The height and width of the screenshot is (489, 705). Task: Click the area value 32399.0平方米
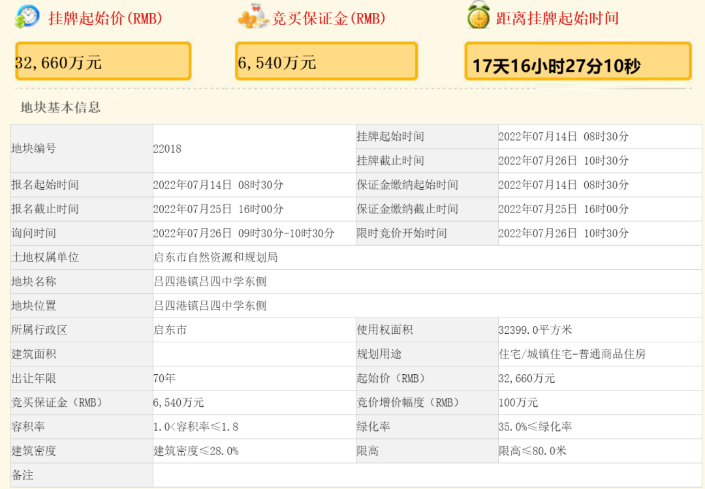click(x=535, y=331)
